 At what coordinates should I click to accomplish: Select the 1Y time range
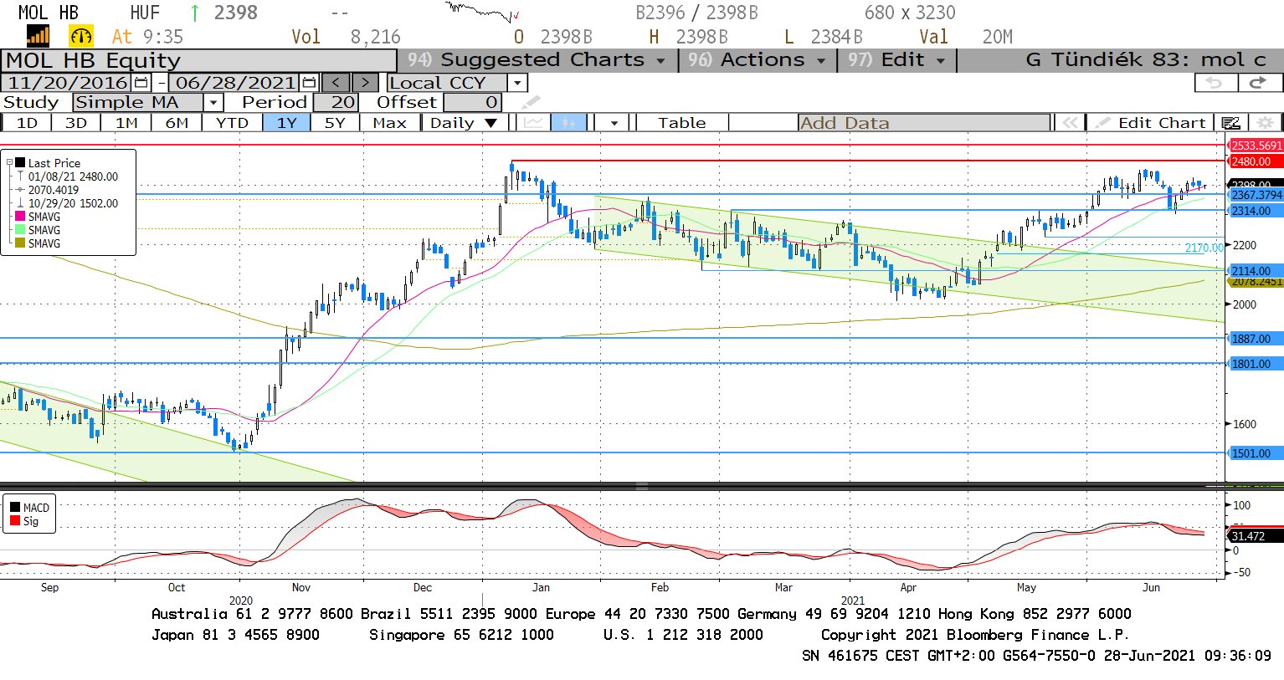[x=287, y=123]
